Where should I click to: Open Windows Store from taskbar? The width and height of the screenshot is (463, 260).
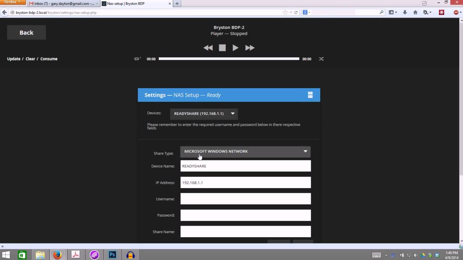coord(22,255)
